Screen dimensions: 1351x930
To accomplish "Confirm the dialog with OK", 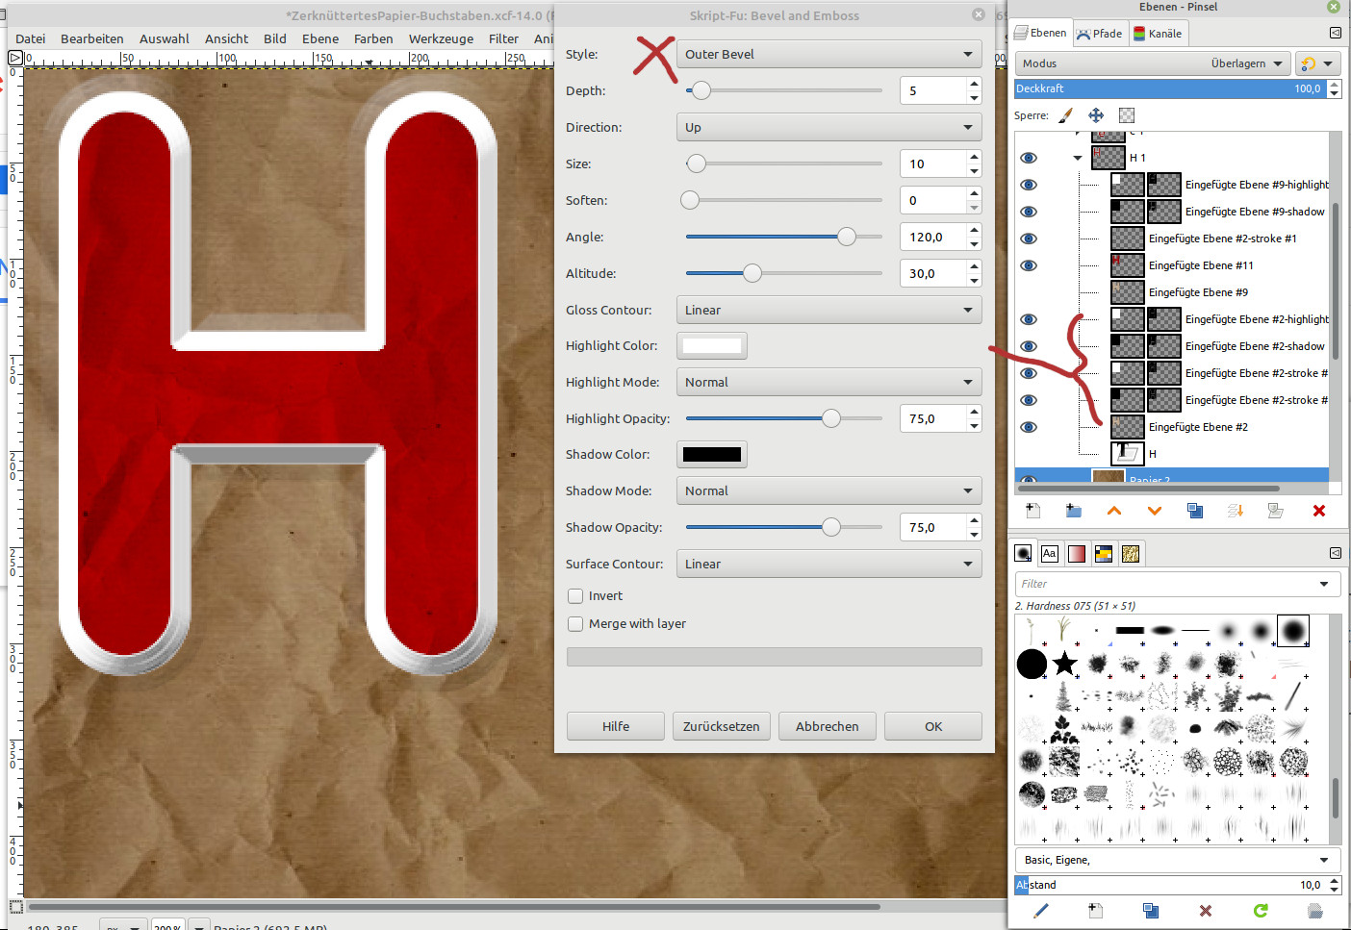I will tap(932, 726).
